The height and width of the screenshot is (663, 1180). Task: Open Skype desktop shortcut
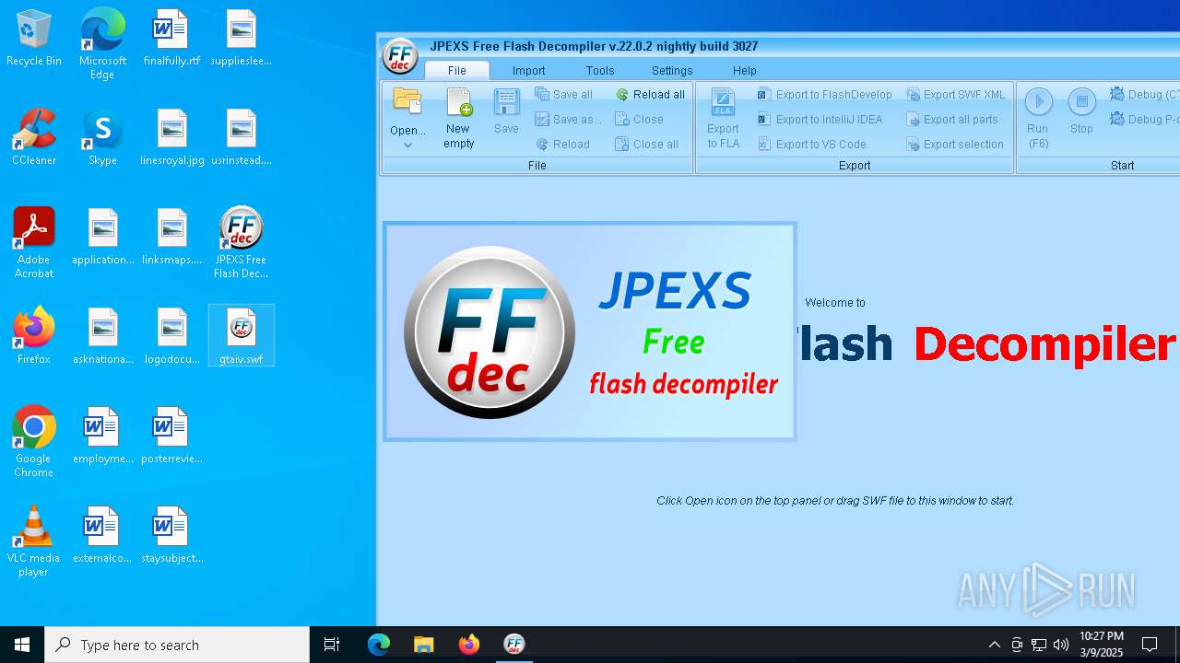(102, 137)
